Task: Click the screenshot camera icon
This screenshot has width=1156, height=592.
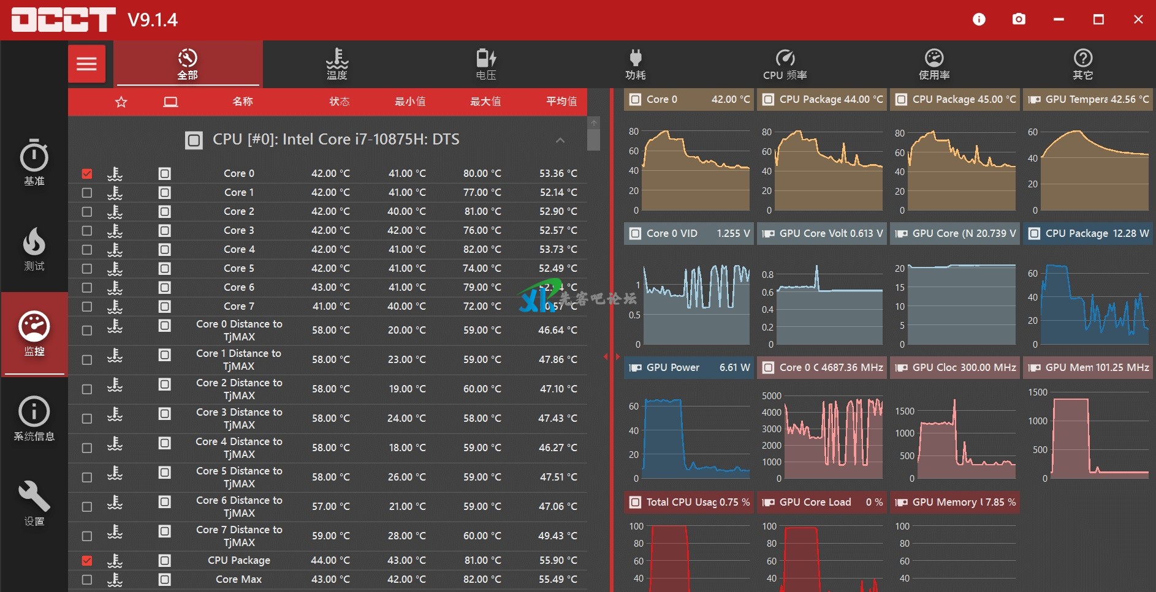Action: pos(1019,20)
